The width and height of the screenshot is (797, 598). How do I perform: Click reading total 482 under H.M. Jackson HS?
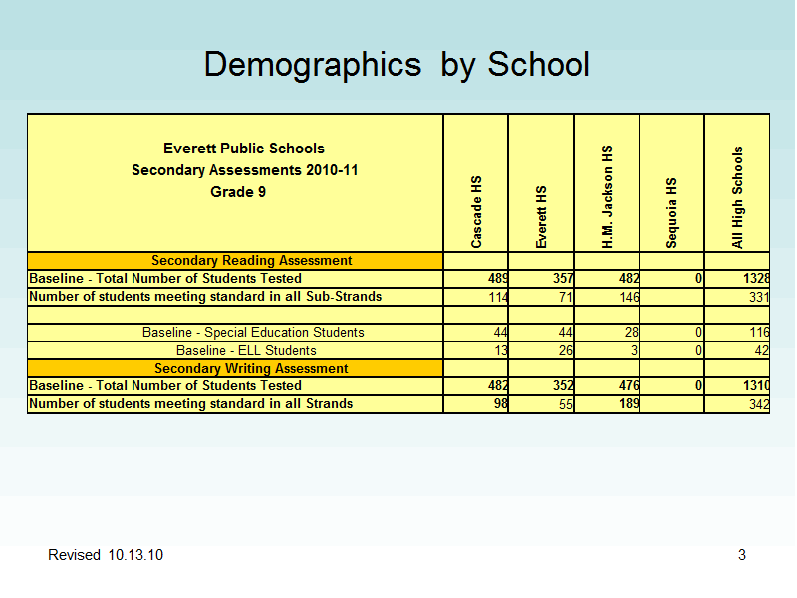tap(629, 279)
